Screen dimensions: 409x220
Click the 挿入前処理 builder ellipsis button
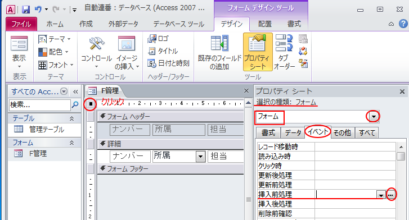tap(391, 195)
